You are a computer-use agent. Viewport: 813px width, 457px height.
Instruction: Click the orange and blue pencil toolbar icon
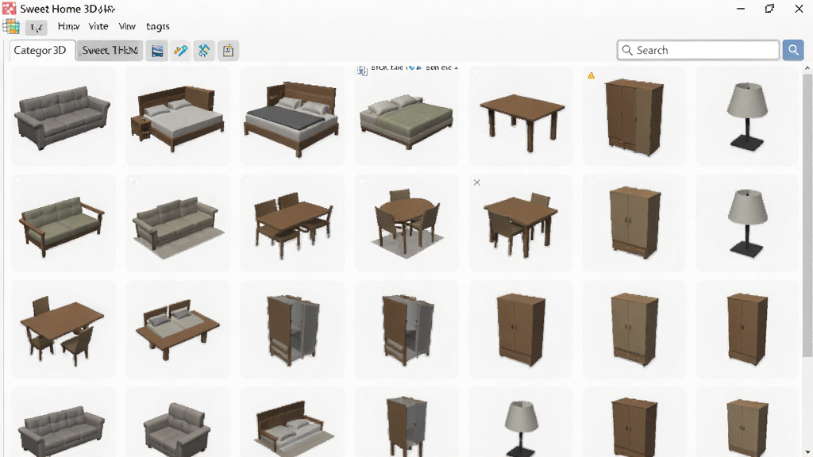tap(180, 50)
